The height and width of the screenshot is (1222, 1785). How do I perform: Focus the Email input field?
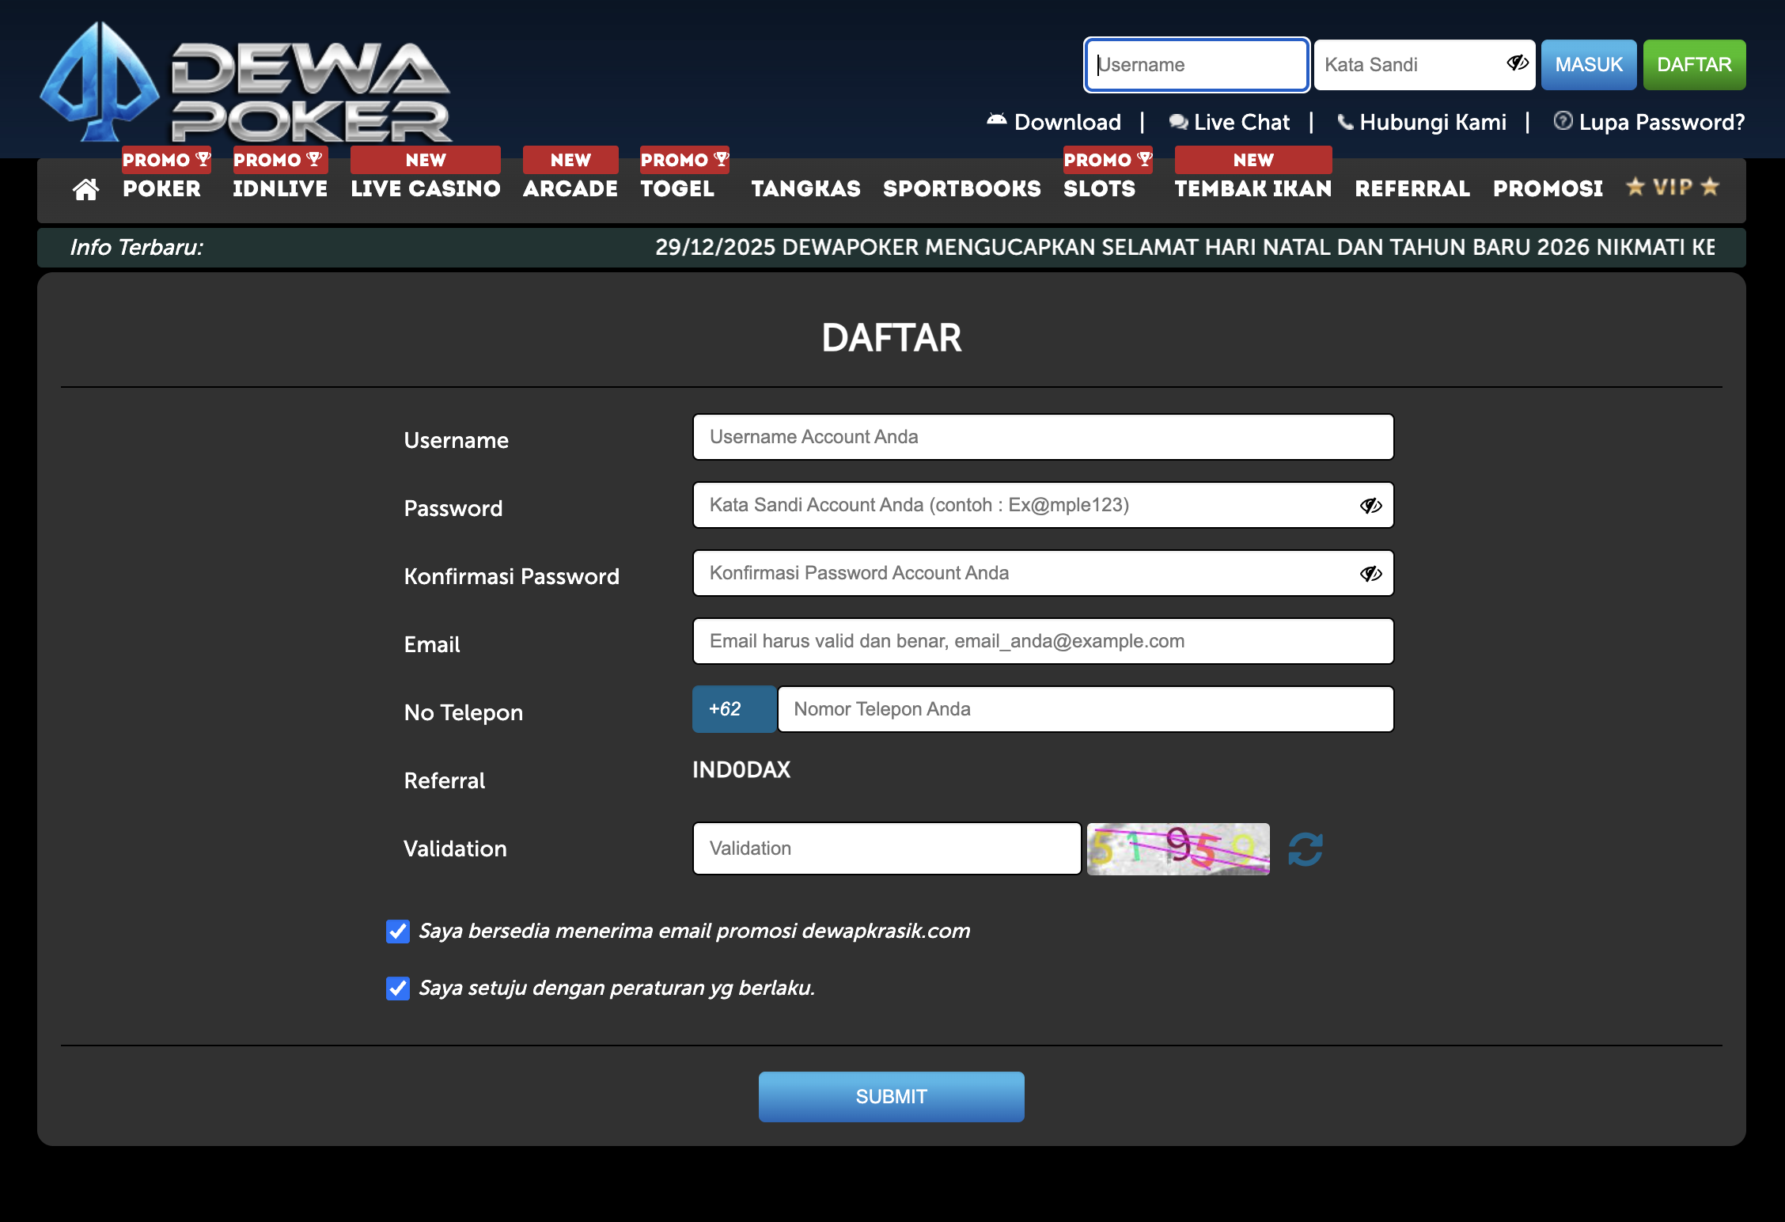coord(1043,641)
